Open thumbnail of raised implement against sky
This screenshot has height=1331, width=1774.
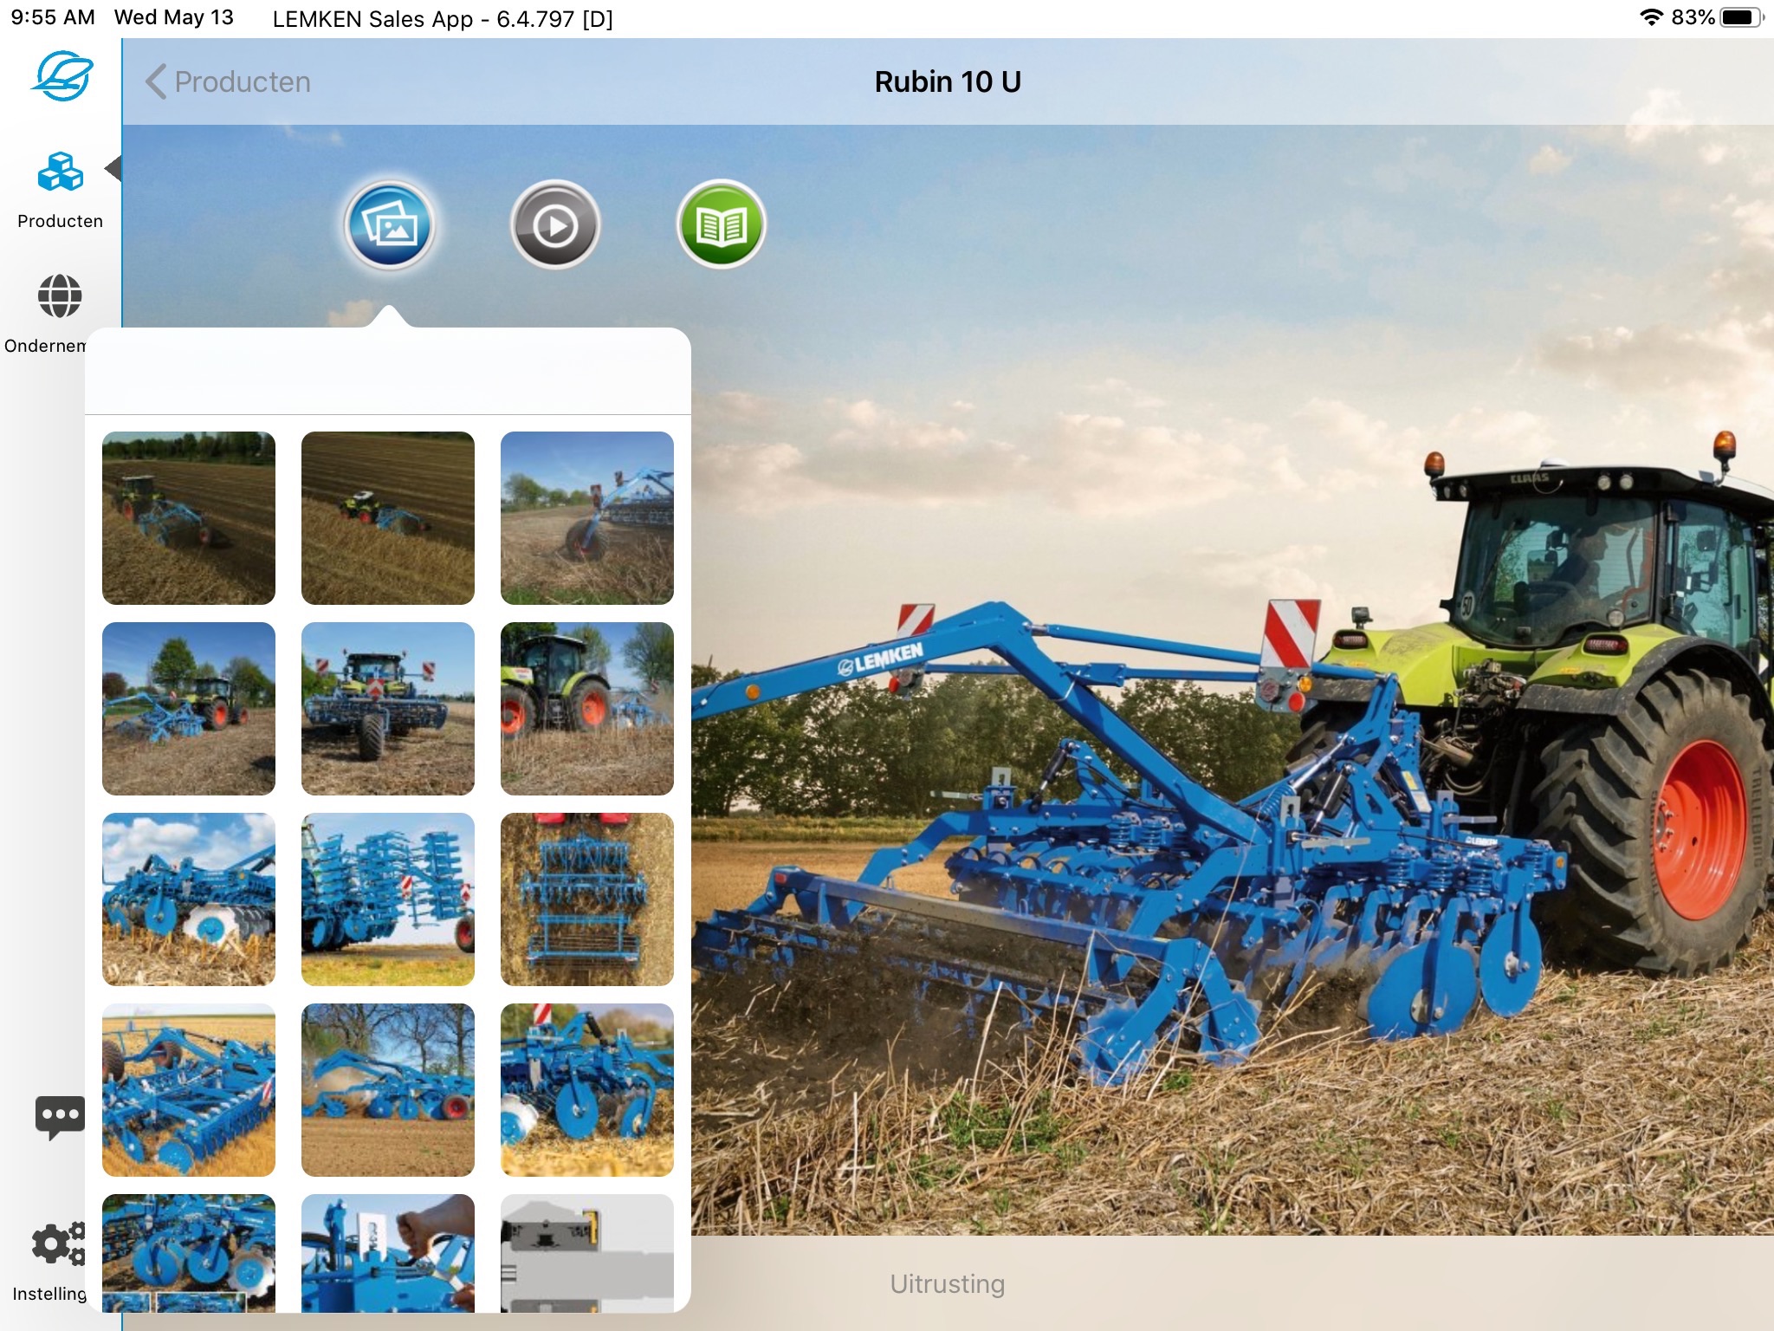pyautogui.click(x=587, y=518)
